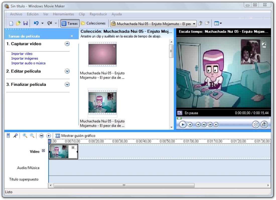
Task: Zoom in the timeline with magnifier plus
Action: click(25, 135)
